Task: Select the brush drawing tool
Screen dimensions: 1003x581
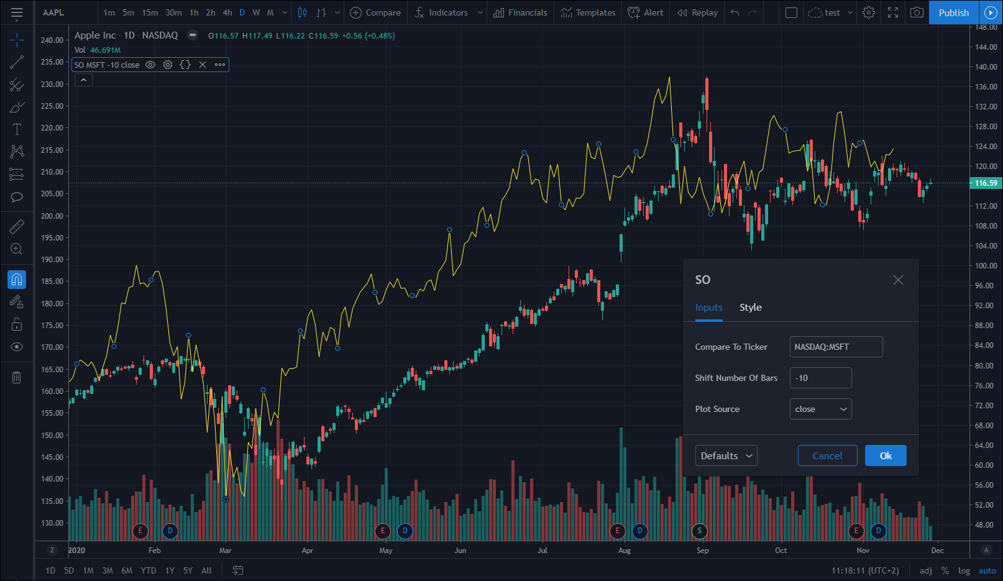Action: 17,108
